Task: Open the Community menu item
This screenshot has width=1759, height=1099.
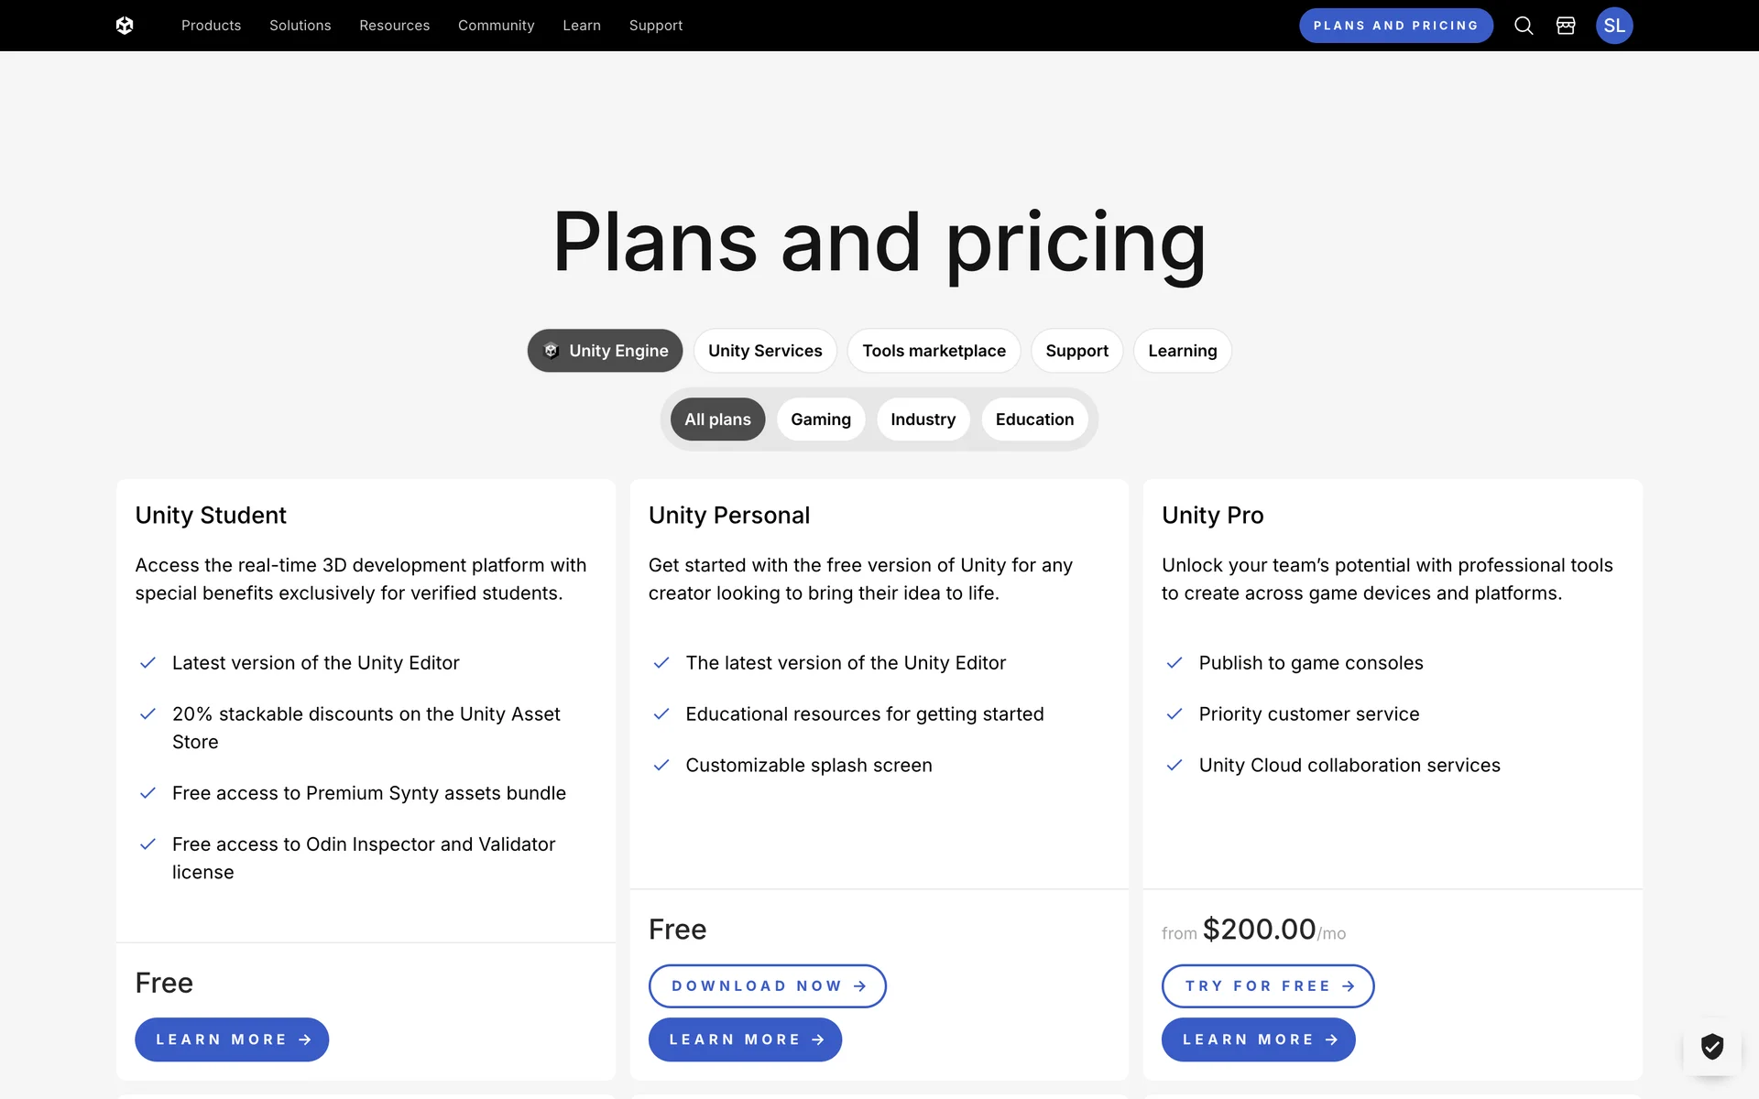Action: point(496,26)
